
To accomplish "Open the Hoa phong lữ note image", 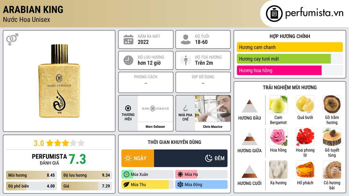I will pos(305,137).
